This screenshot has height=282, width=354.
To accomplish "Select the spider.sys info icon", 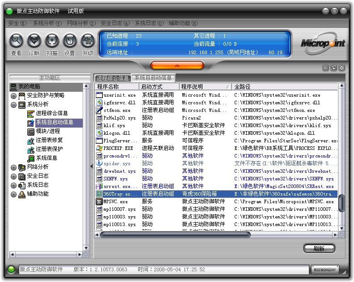I will tap(99, 163).
